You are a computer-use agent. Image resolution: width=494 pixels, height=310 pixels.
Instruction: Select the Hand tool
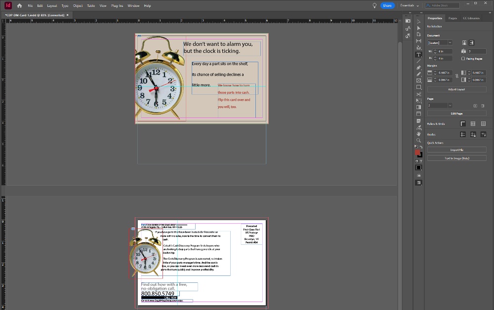[418, 134]
